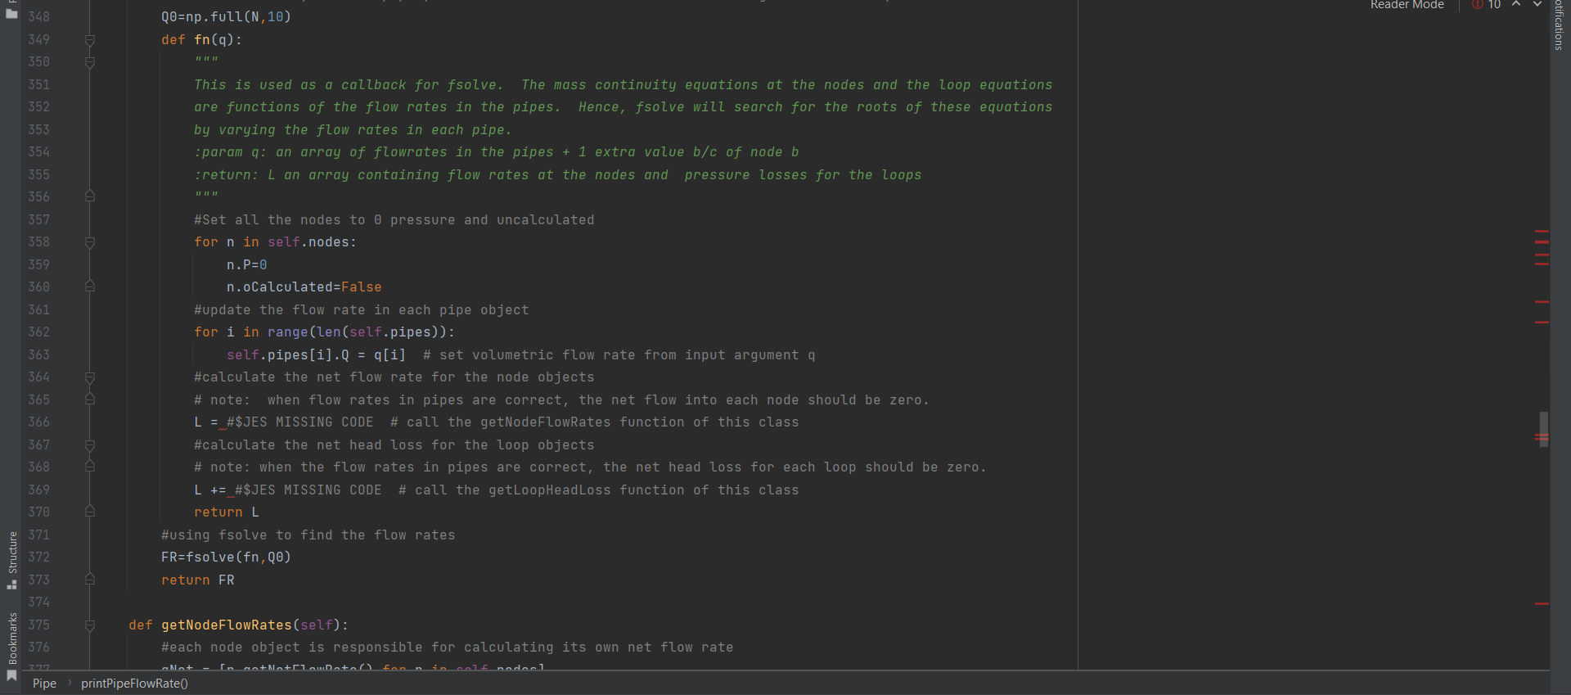Collapse the fn(q) function with its fold arrow
This screenshot has width=1571, height=695.
tap(90, 41)
